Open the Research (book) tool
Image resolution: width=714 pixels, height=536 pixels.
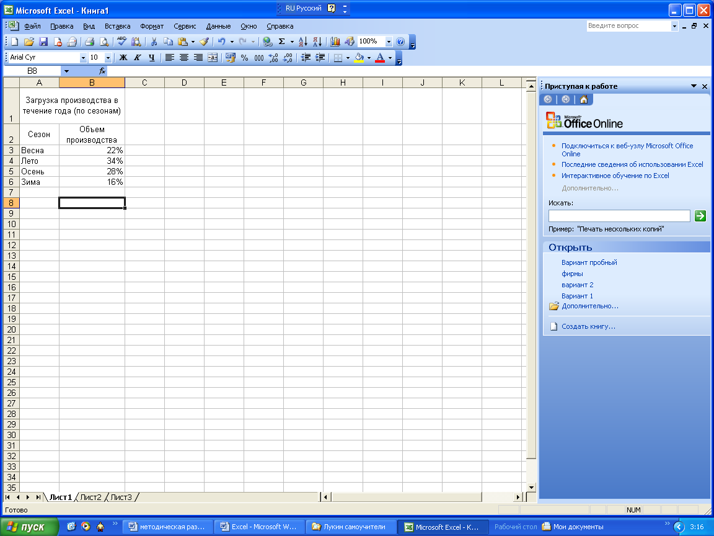(x=136, y=42)
